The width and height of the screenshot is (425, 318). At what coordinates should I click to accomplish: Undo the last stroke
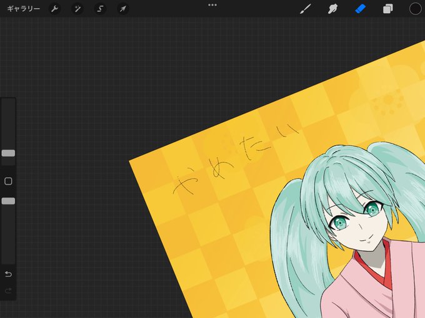tap(8, 274)
